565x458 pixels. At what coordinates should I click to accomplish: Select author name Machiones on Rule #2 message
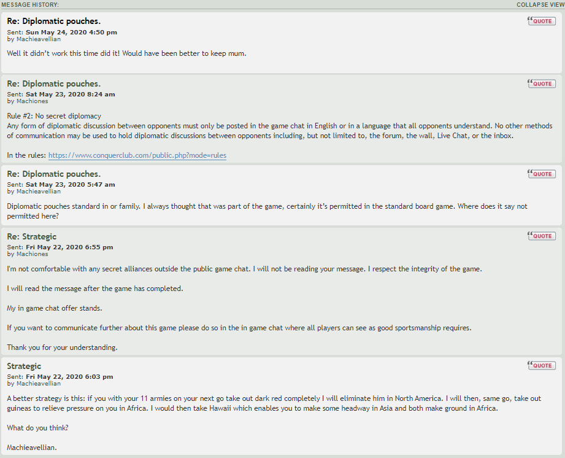[31, 101]
